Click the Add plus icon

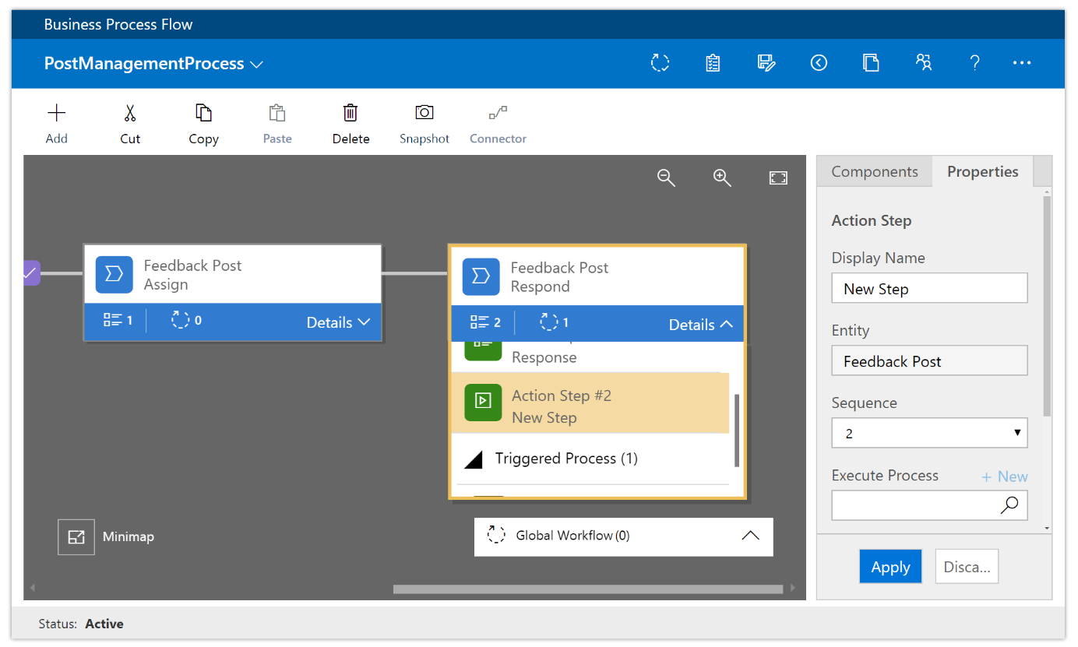[57, 114]
